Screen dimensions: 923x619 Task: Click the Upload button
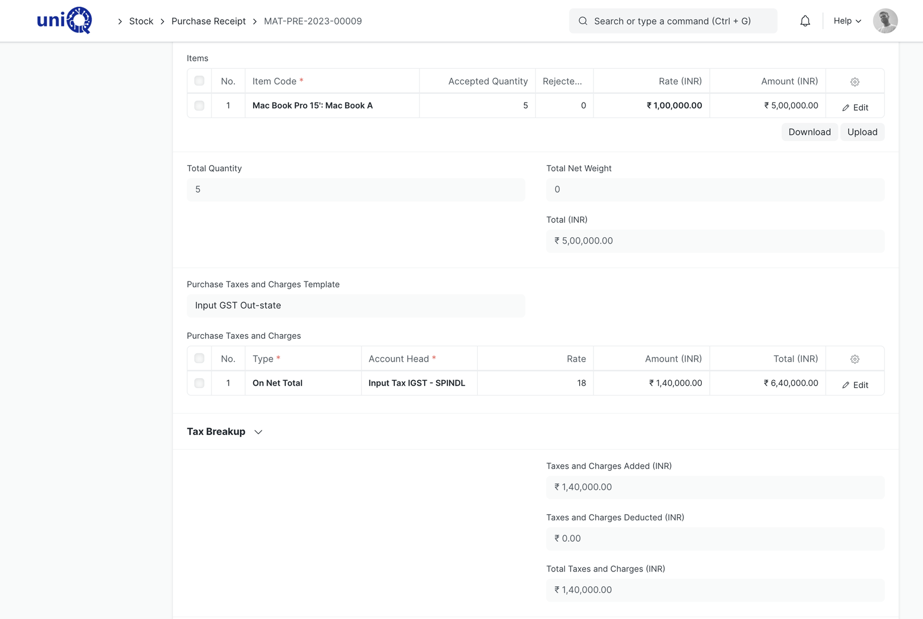pos(862,132)
